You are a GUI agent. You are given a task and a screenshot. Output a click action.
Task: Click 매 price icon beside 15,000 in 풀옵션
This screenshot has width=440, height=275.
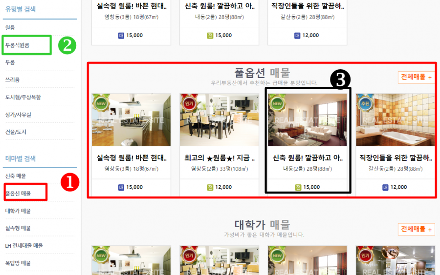click(x=121, y=187)
